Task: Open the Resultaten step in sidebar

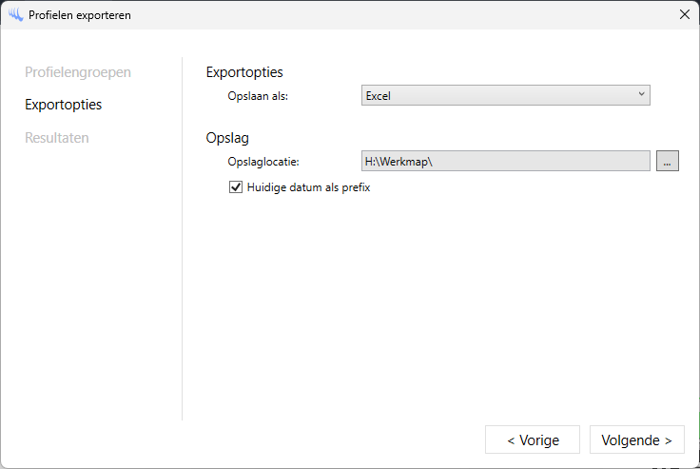Action: [57, 138]
